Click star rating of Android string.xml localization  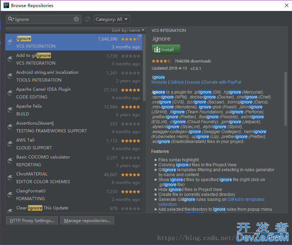point(130,73)
